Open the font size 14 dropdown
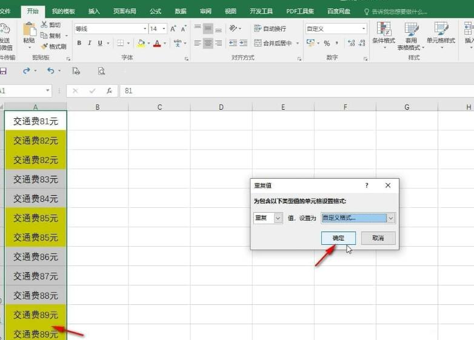The height and width of the screenshot is (340, 474). tap(162, 28)
